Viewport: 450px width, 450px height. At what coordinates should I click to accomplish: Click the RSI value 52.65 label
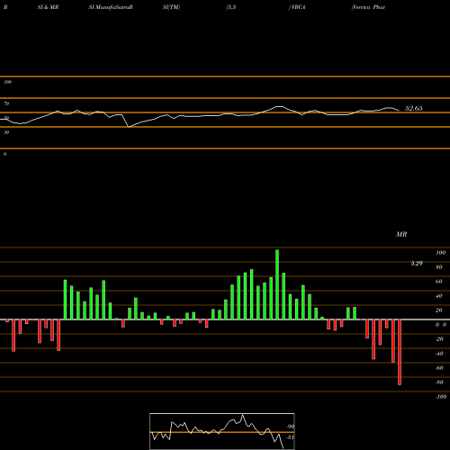[413, 108]
